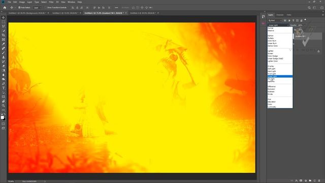Choose Luminosity blend mode
This screenshot has height=183, width=325.
tap(280, 107)
